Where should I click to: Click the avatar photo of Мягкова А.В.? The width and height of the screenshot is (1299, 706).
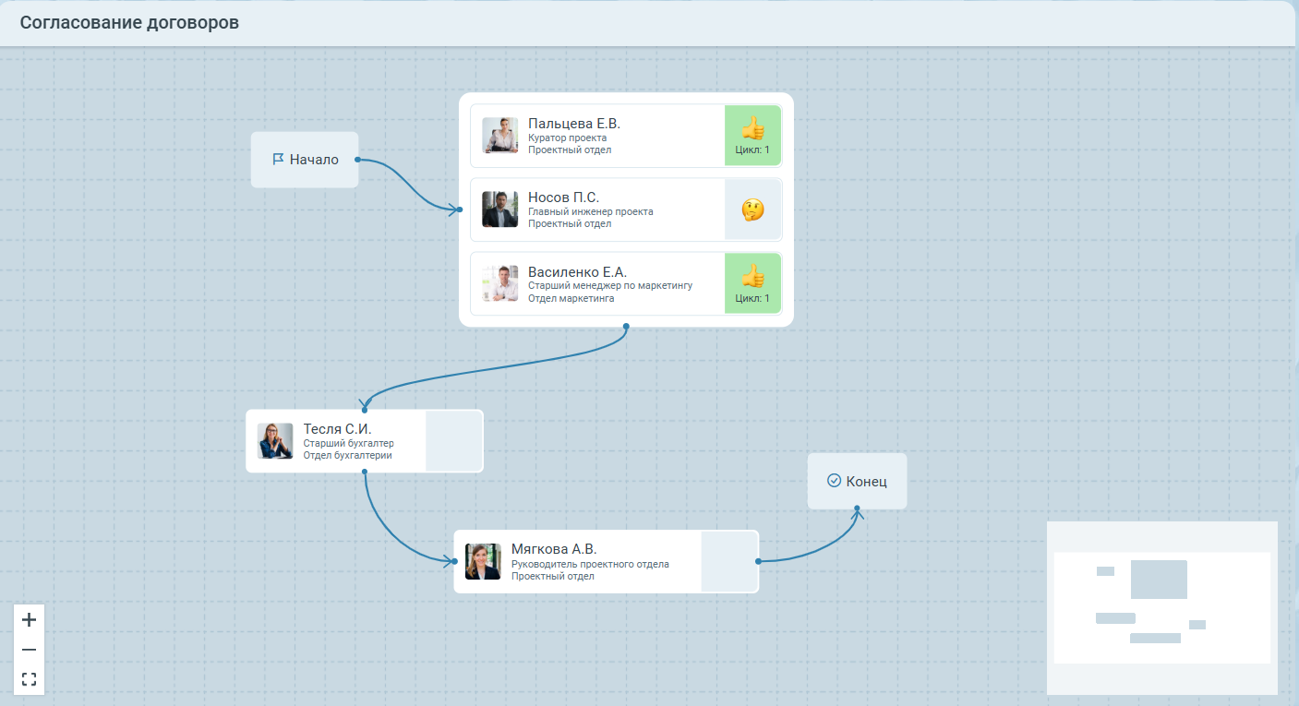click(x=483, y=561)
